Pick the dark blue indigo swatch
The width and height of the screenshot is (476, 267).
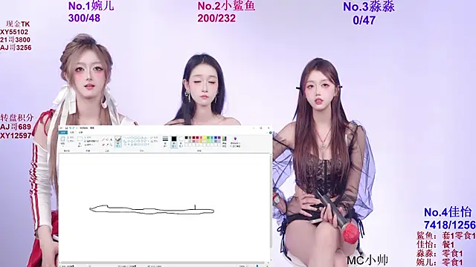[x=216, y=137]
